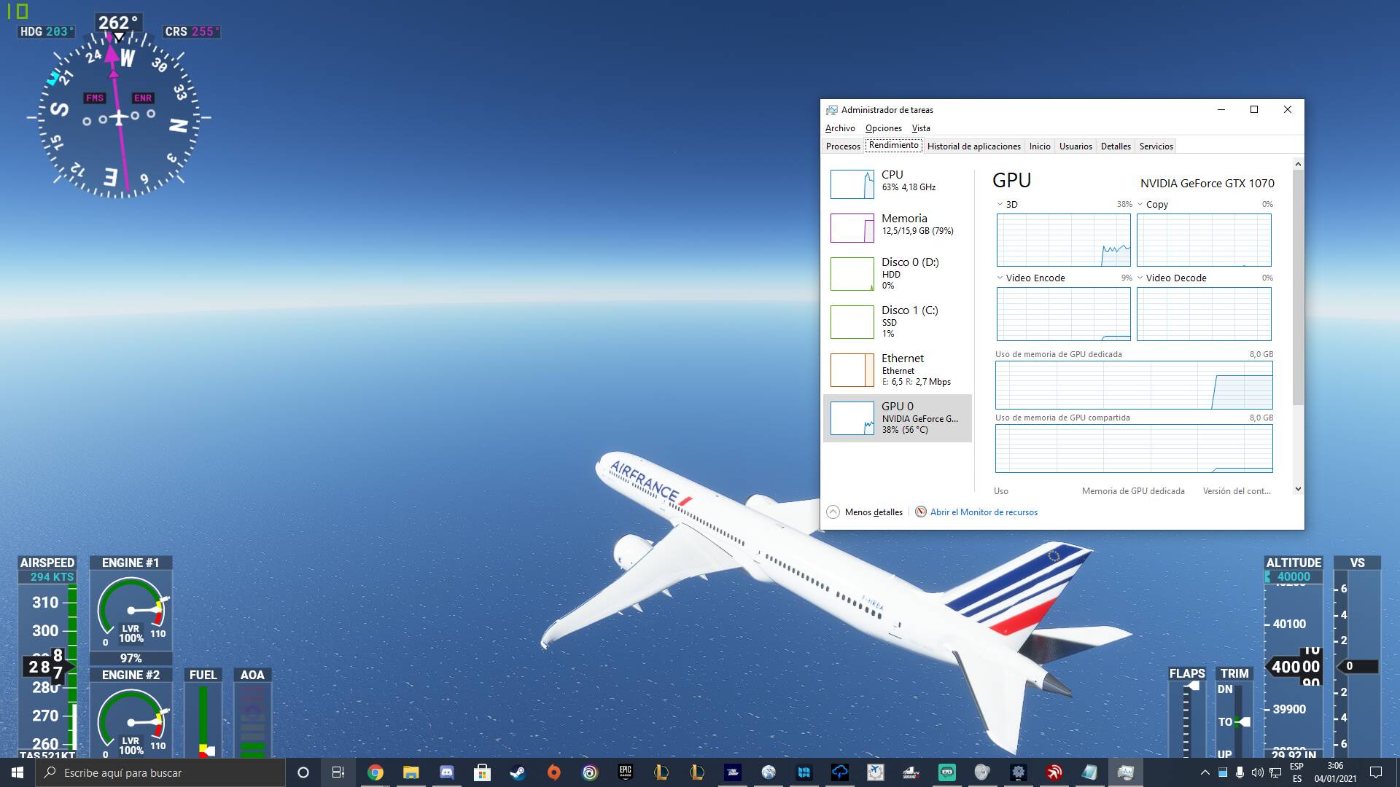Open the League of Legends client
1400x787 pixels.
coord(661,772)
